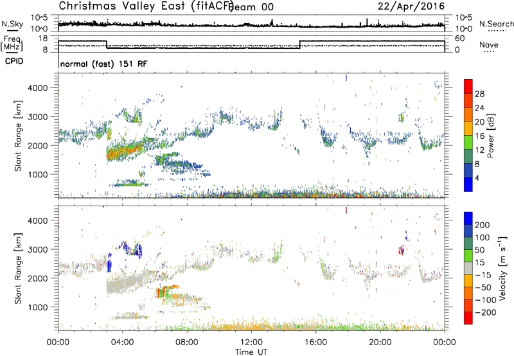Select the 12 label on the power colorbar
The width and height of the screenshot is (514, 356).
(479, 150)
